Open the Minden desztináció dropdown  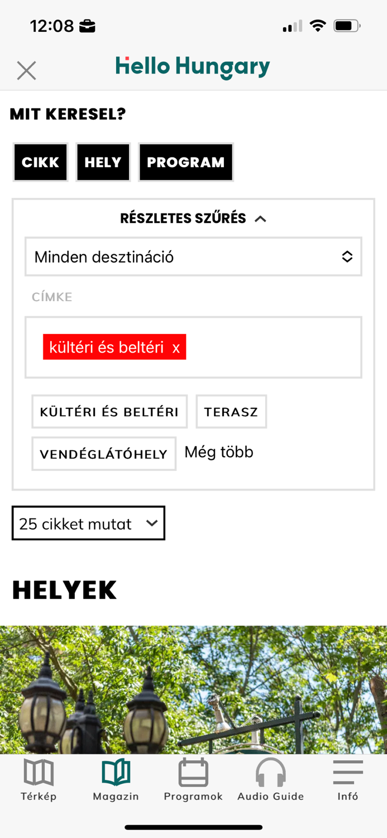[x=193, y=256]
